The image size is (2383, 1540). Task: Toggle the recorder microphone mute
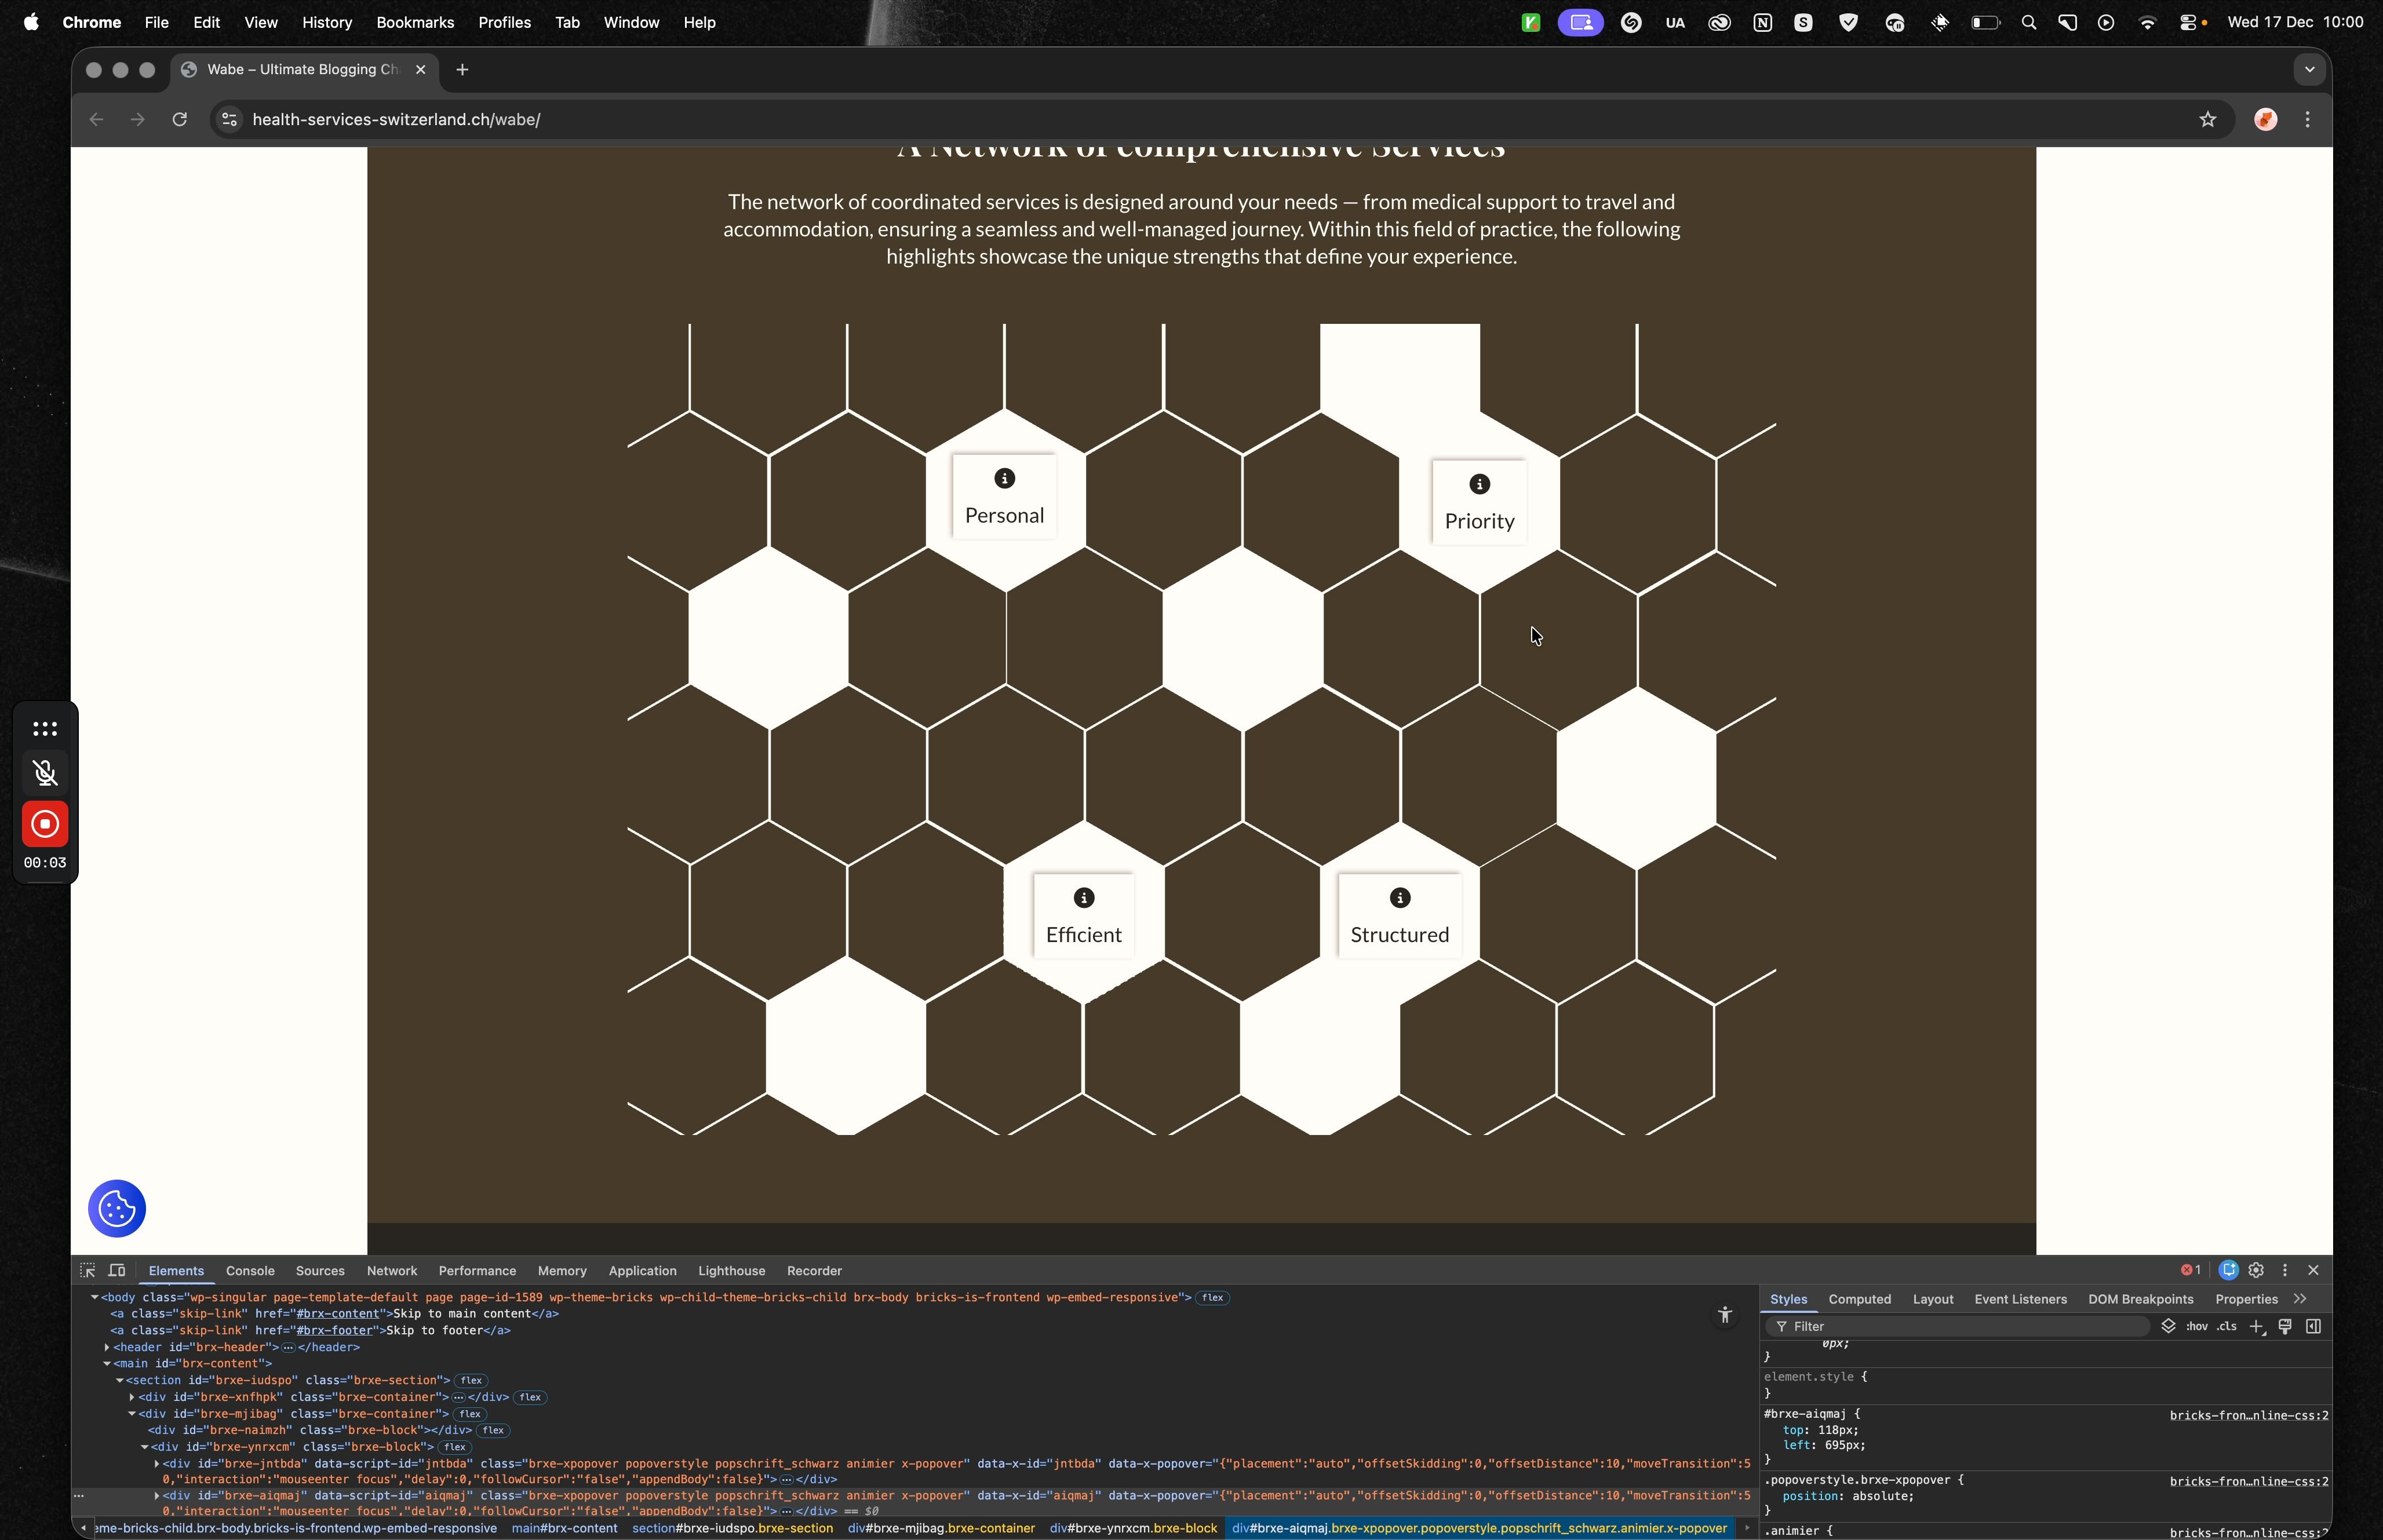45,773
